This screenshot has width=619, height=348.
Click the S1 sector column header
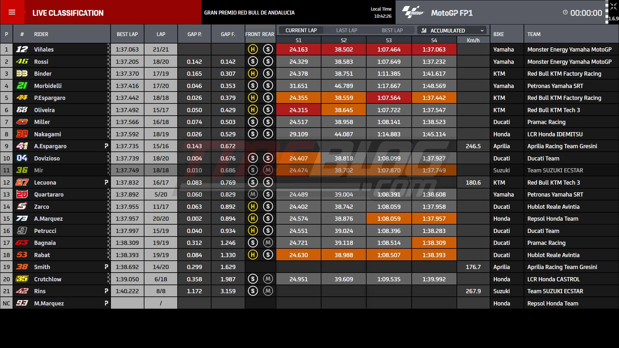click(299, 40)
